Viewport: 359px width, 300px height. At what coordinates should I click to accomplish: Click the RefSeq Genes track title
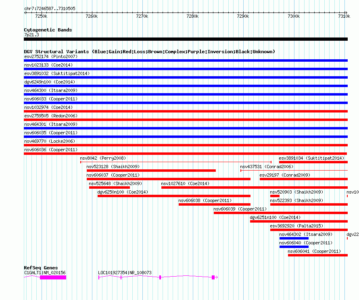click(41, 268)
